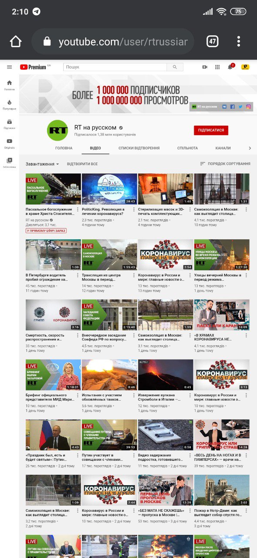The image size is (257, 558).
Task: Expand the Завантаження uploads dropdown
Action: pyautogui.click(x=43, y=164)
